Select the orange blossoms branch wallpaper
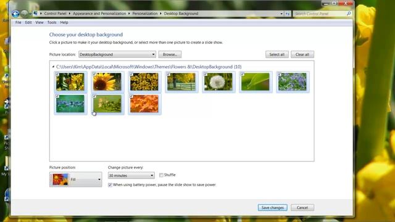Image resolution: width=395 pixels, height=222 pixels. [x=107, y=104]
